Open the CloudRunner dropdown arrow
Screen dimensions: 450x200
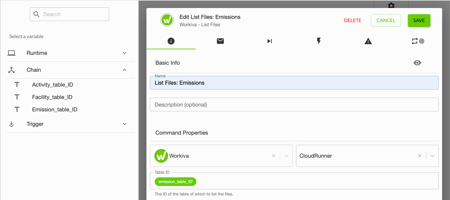[x=432, y=156]
